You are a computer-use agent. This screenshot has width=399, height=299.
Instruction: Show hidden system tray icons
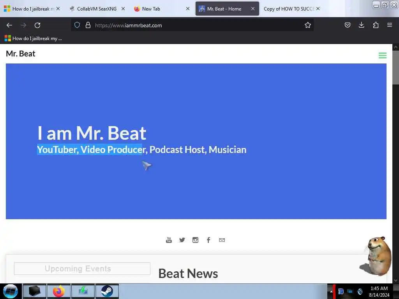[x=331, y=291]
